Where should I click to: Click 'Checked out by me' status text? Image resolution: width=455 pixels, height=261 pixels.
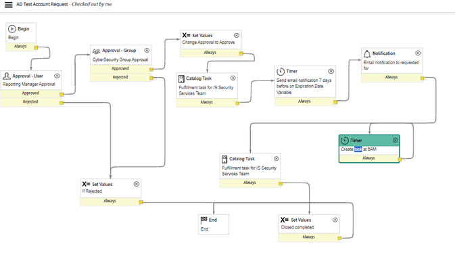click(92, 4)
